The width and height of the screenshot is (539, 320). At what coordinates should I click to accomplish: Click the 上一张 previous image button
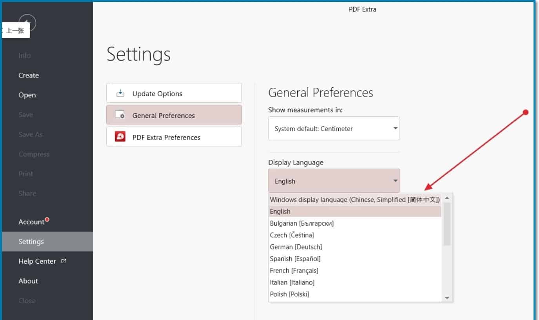click(15, 31)
